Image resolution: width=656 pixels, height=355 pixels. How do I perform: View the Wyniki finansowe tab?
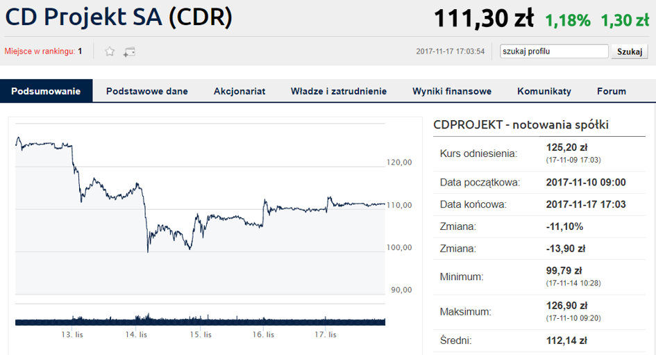tap(452, 91)
